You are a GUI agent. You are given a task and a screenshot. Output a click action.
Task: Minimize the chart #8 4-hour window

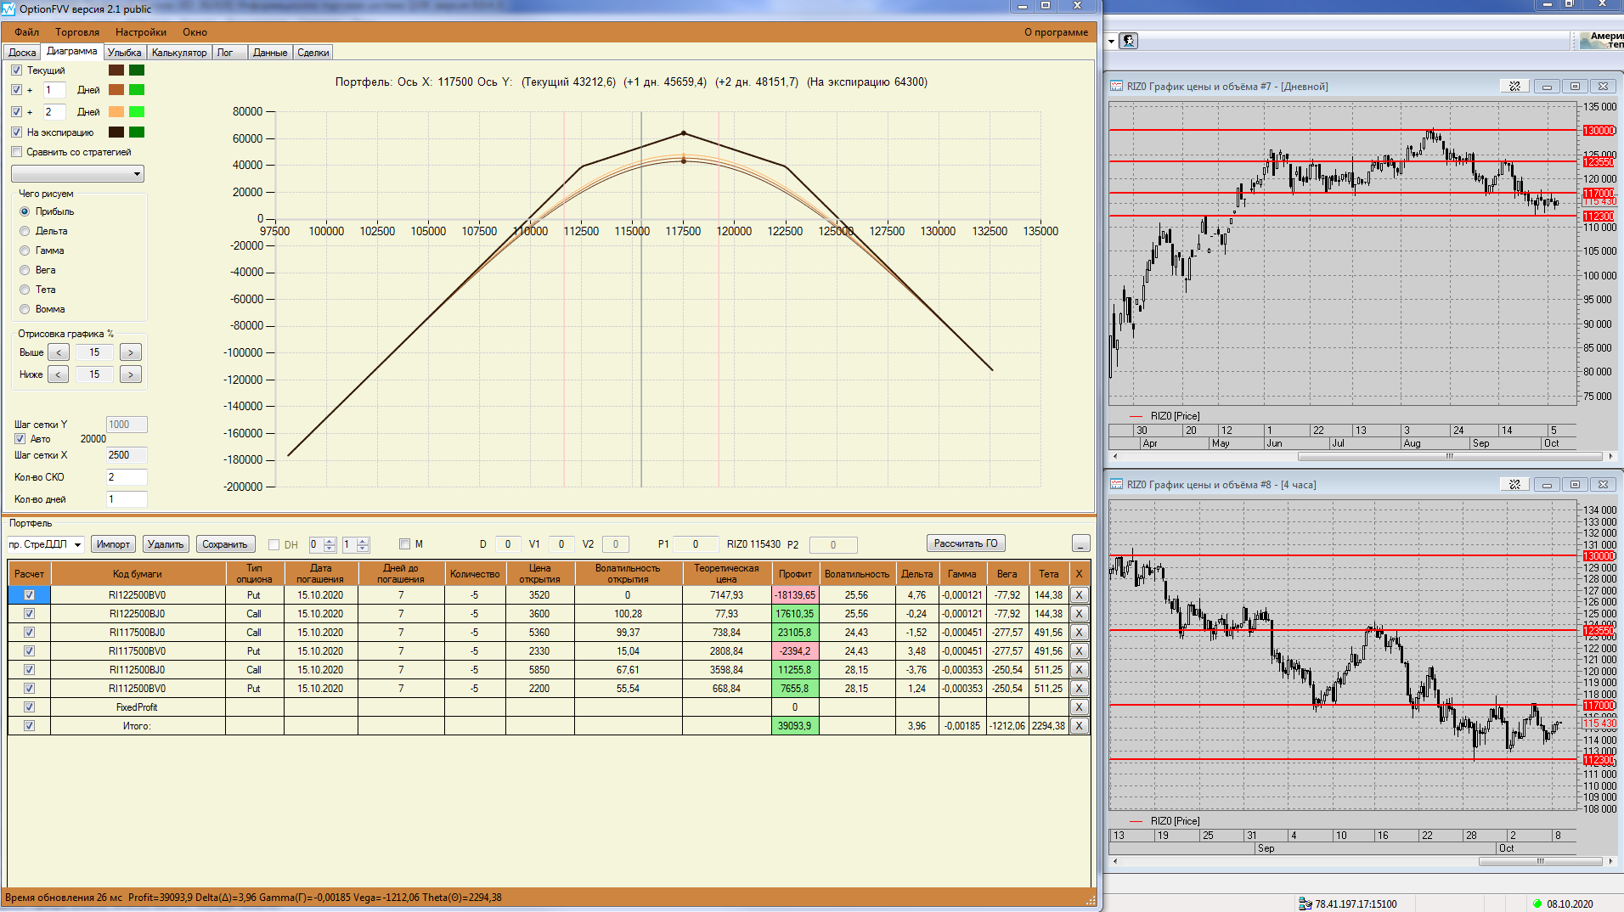[1547, 484]
